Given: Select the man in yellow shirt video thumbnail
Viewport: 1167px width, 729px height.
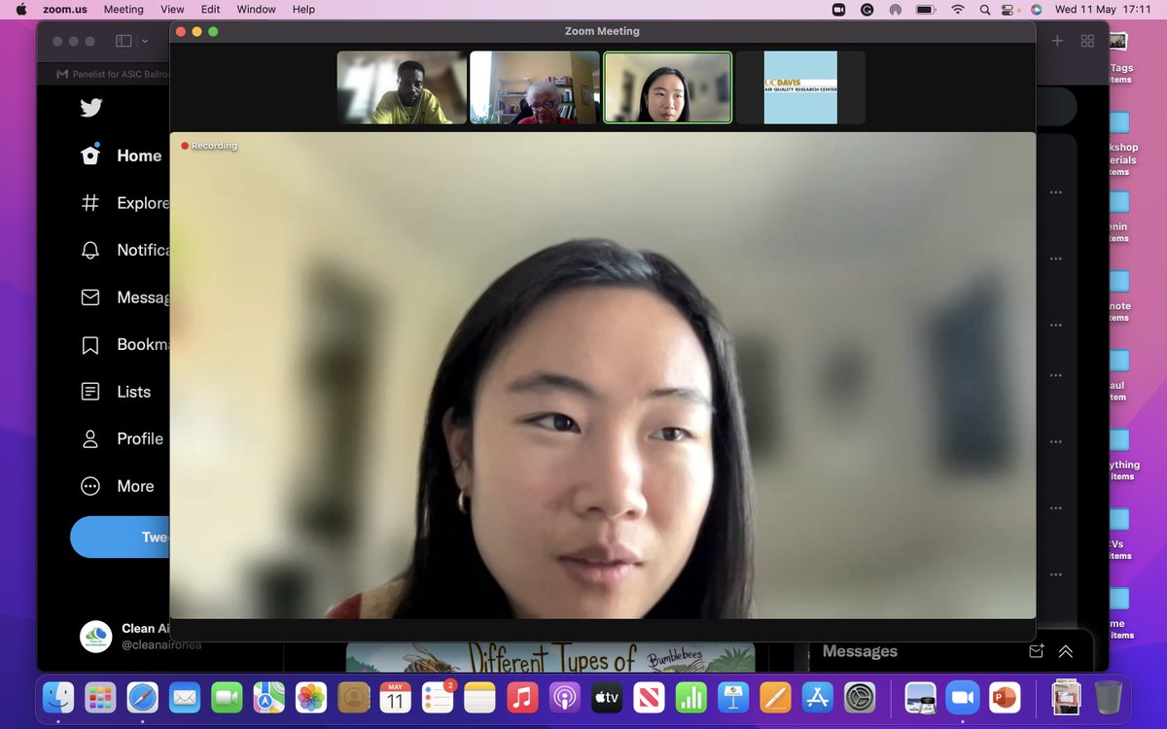Looking at the screenshot, I should 402,87.
